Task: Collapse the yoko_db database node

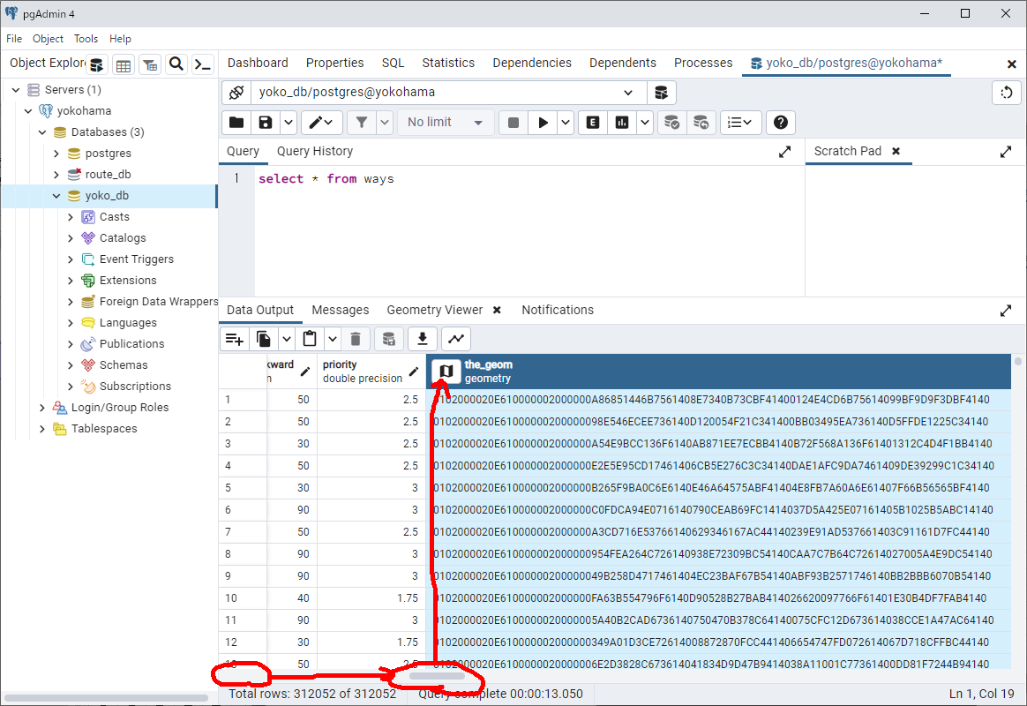Action: [x=56, y=196]
